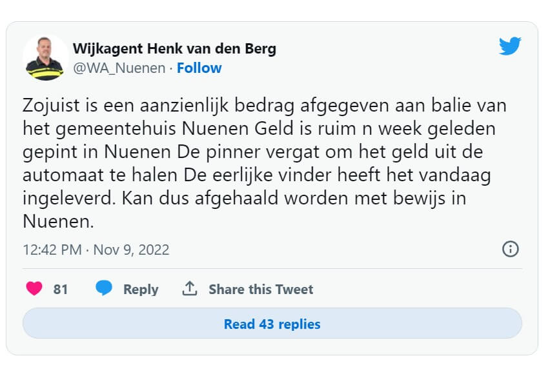The height and width of the screenshot is (365, 548).
Task: Click the 12:42 PM time of the tweet
Action: click(x=52, y=250)
